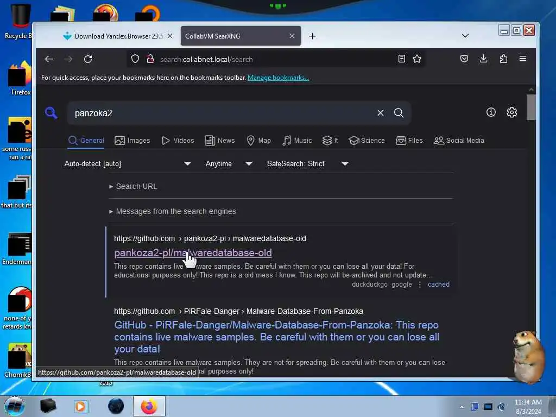Select the Social Media search category
Image resolution: width=556 pixels, height=417 pixels.
[x=459, y=141]
